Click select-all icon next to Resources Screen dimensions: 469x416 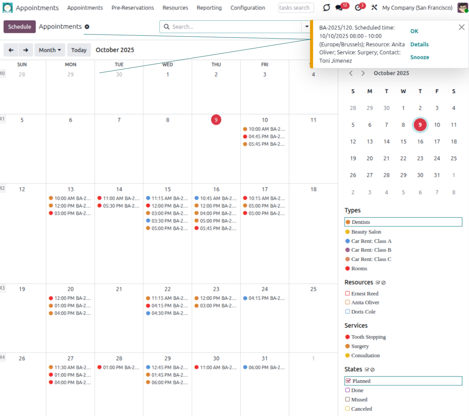[378, 283]
